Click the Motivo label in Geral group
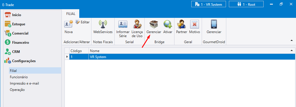Image resolution: width=296 pixels, height=107 pixels. click(x=194, y=32)
